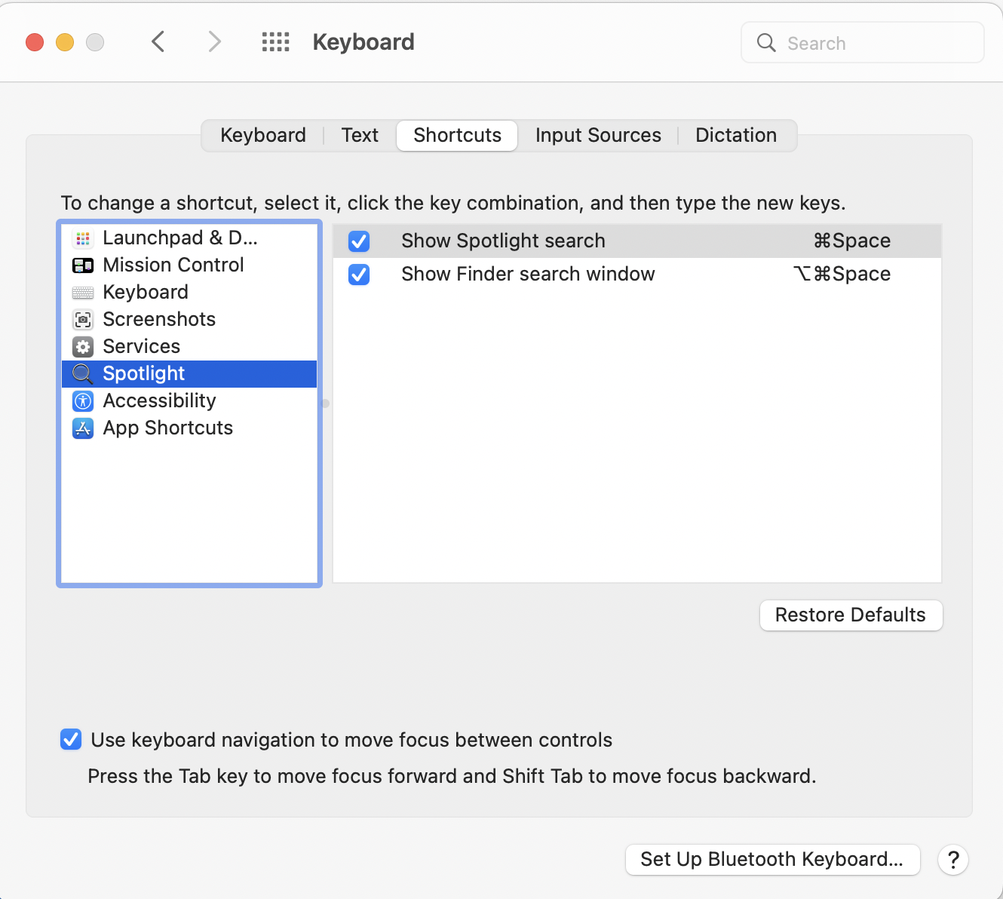Go back with the left chevron
The height and width of the screenshot is (899, 1003).
click(x=158, y=41)
